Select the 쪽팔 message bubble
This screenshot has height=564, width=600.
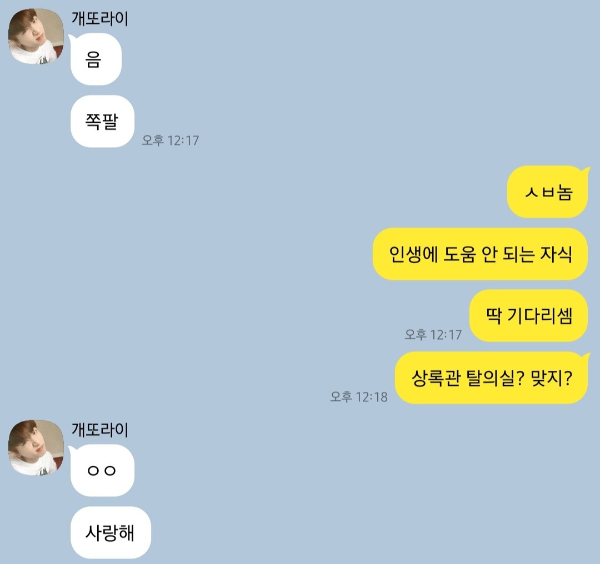click(x=102, y=121)
